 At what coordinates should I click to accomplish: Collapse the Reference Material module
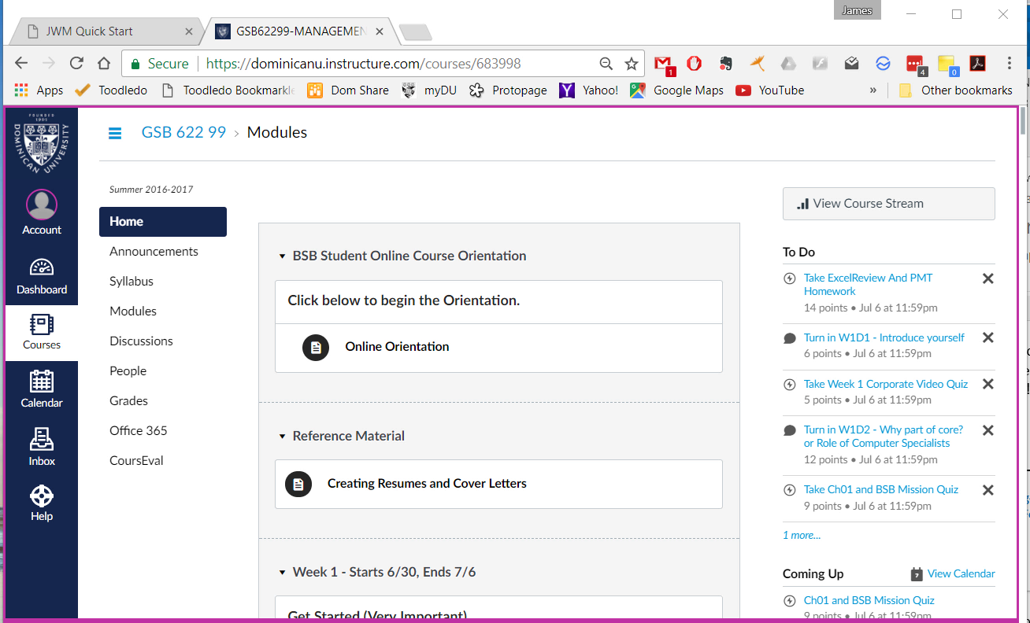pos(282,437)
